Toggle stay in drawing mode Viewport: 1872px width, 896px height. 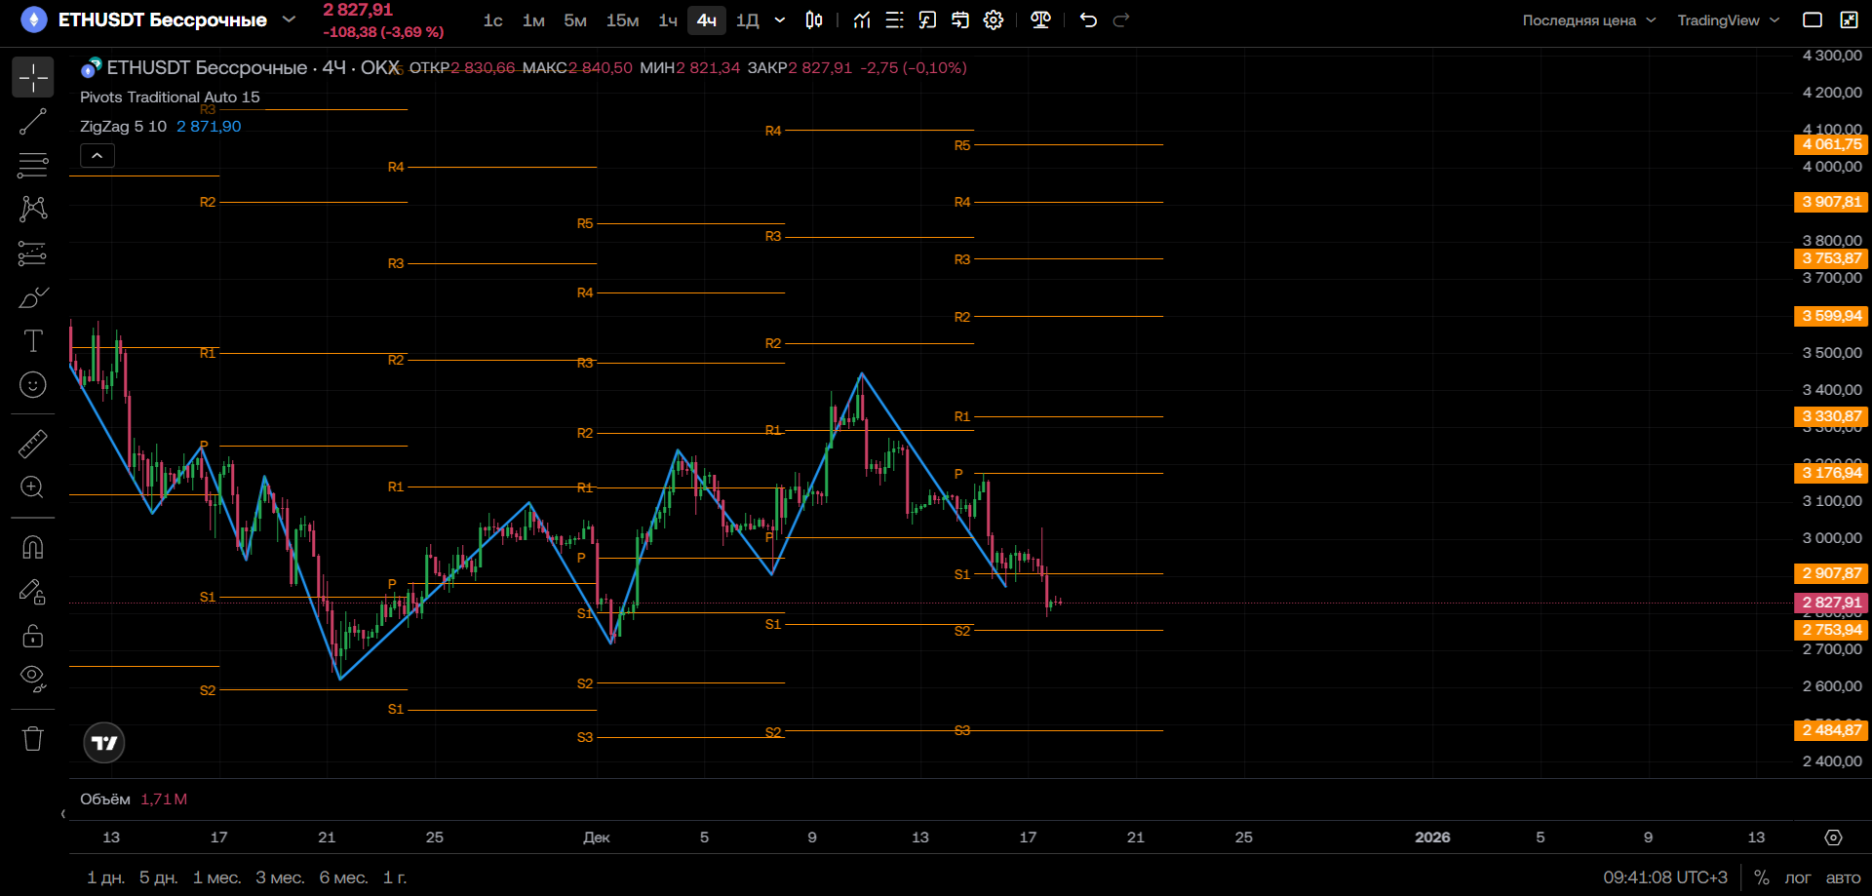tap(32, 592)
